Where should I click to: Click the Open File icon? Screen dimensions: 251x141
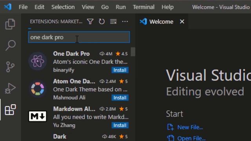[170, 138]
